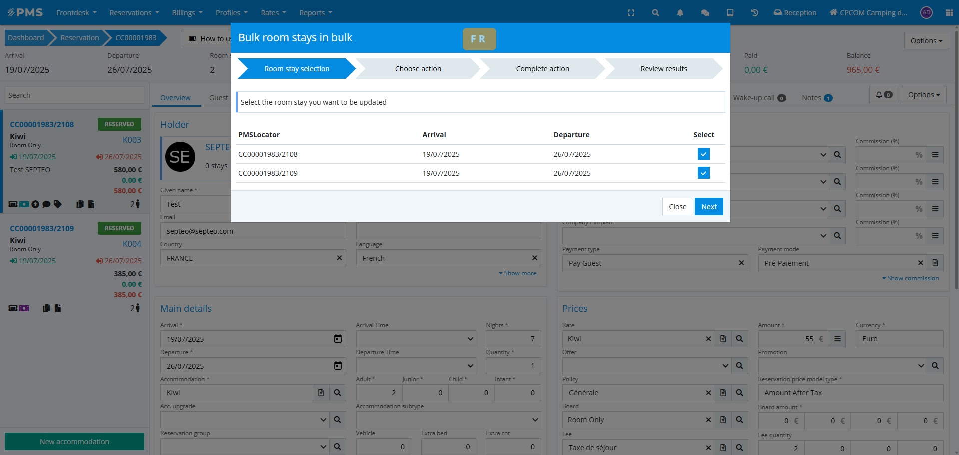The image size is (959, 455).
Task: Open the Reports menu
Action: tap(315, 13)
